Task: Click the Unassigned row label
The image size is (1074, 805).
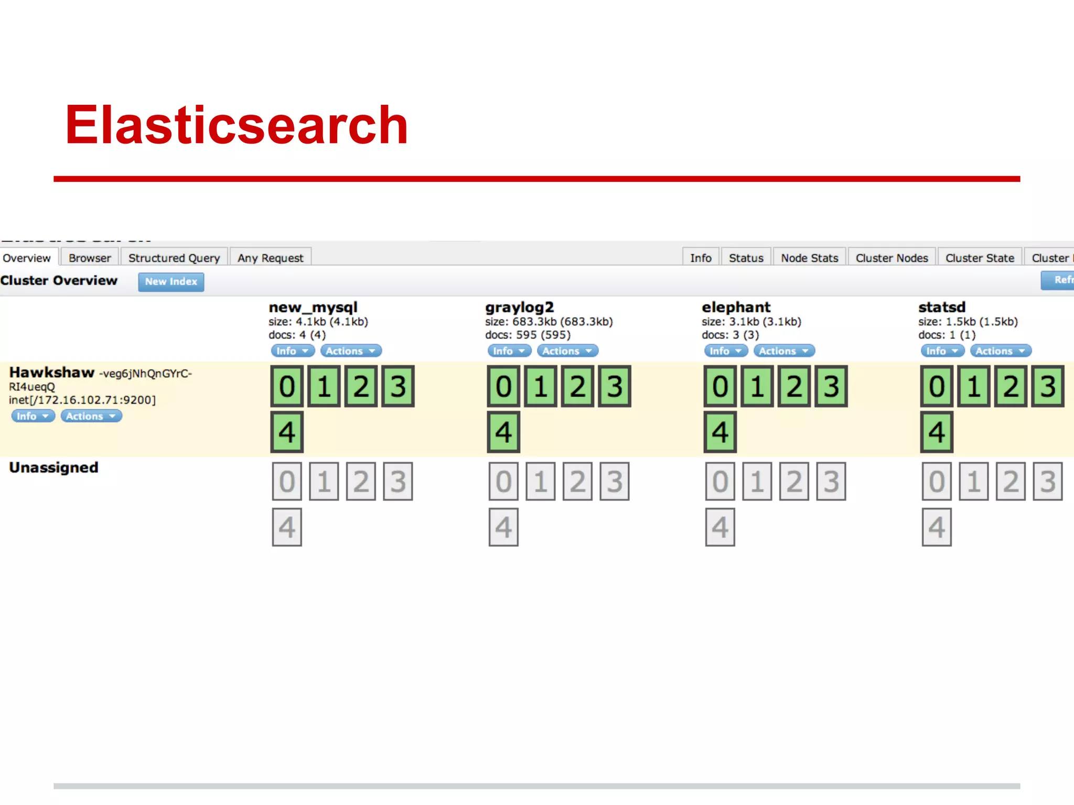Action: [53, 467]
